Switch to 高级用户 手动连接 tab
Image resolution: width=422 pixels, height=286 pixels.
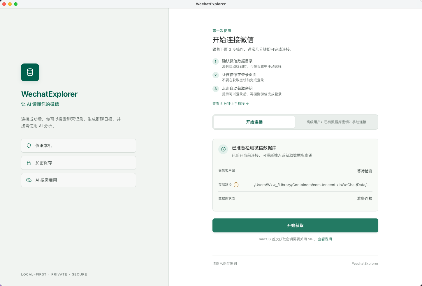coord(336,122)
